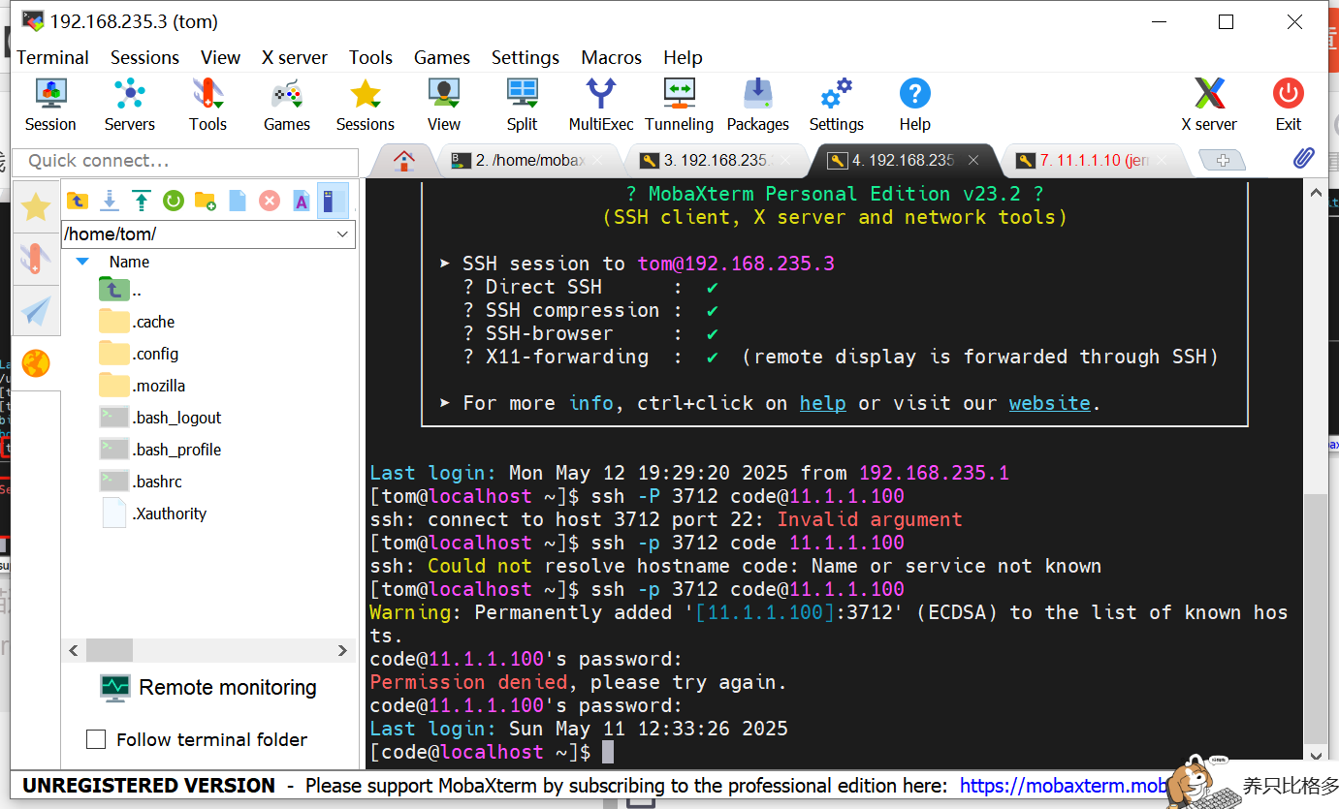Image resolution: width=1339 pixels, height=809 pixels.
Task: Open the Tools swiss-knife sidebar tab
Action: pos(36,259)
